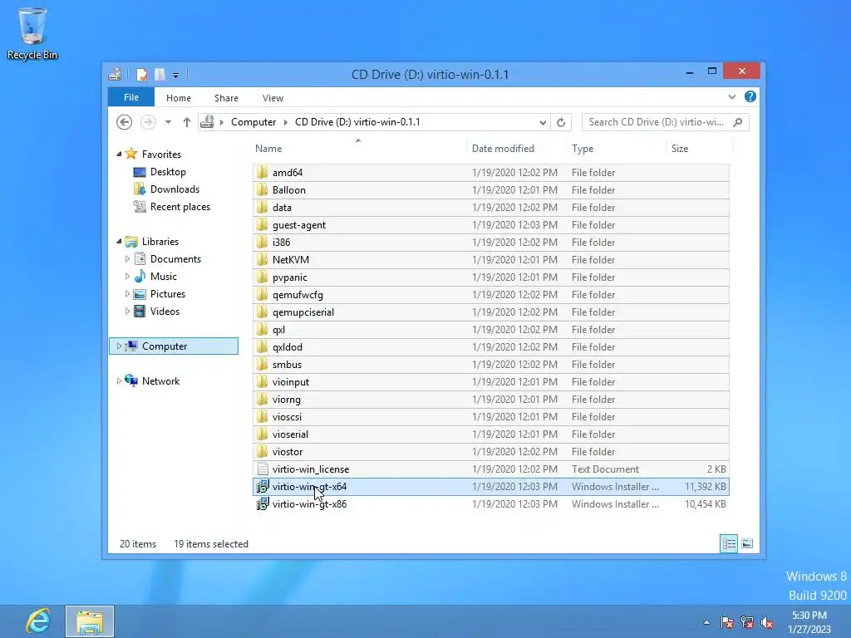The height and width of the screenshot is (638, 851).
Task: Select the Network navigation item
Action: pyautogui.click(x=160, y=380)
